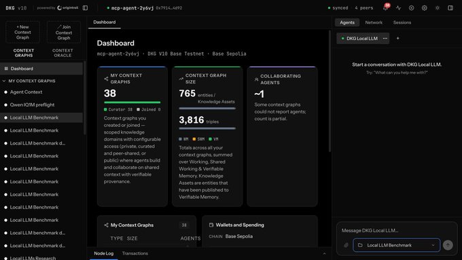
Task: Click the 4 peers status text
Action: pos(364,8)
